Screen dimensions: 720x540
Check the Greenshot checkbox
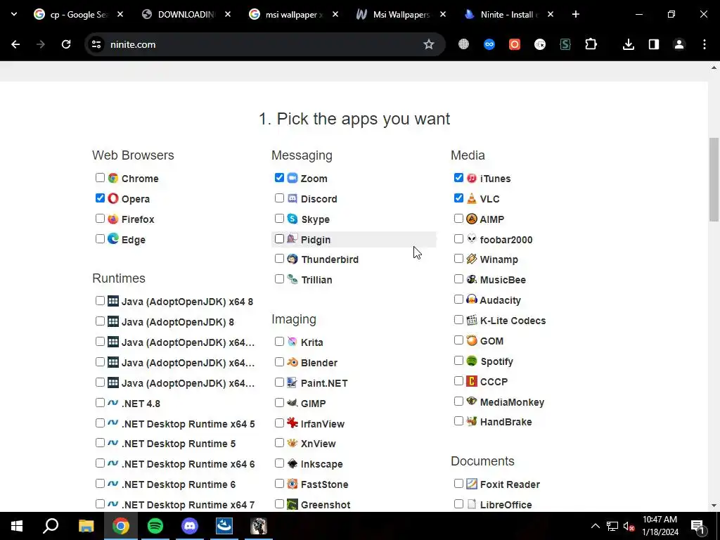279,503
